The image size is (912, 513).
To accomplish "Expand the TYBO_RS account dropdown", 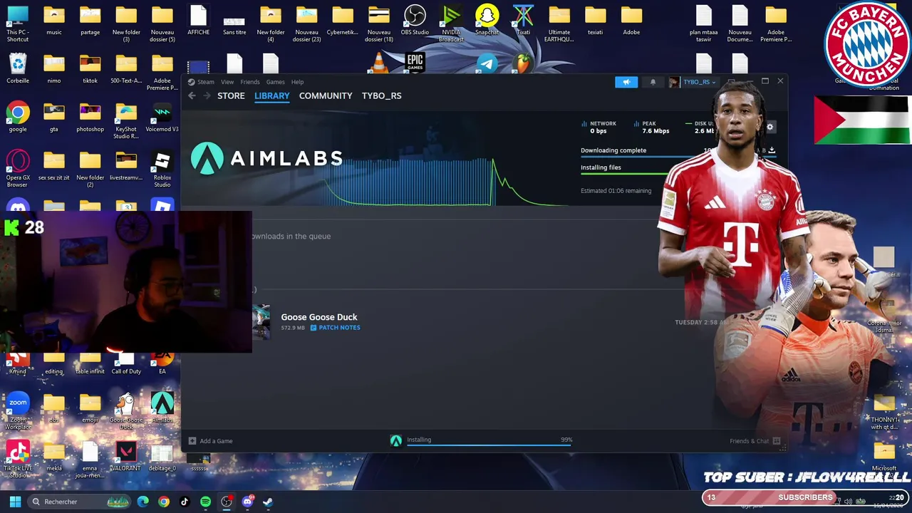I will click(699, 82).
